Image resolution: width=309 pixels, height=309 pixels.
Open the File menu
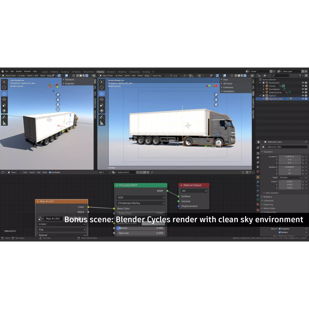point(7,72)
